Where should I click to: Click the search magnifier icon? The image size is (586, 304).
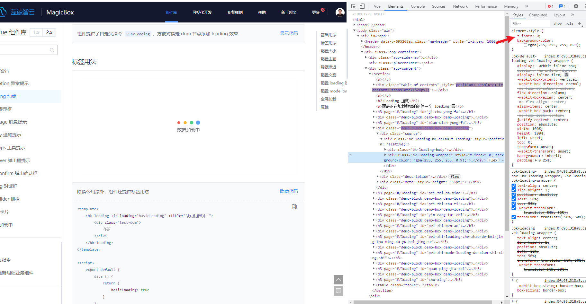[52, 50]
